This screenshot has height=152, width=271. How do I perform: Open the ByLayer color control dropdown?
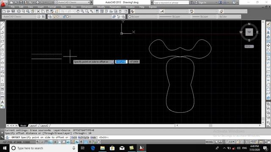[156, 16]
